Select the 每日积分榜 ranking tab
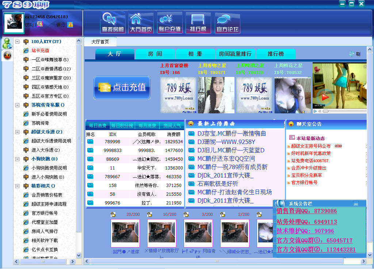This screenshot has width=374, height=269. click(x=122, y=125)
